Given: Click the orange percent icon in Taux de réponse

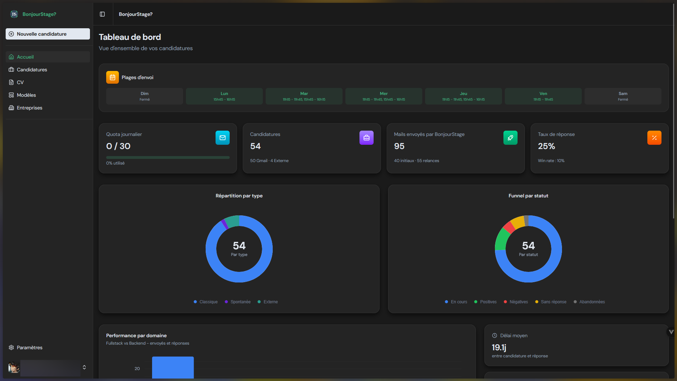Looking at the screenshot, I should (654, 138).
